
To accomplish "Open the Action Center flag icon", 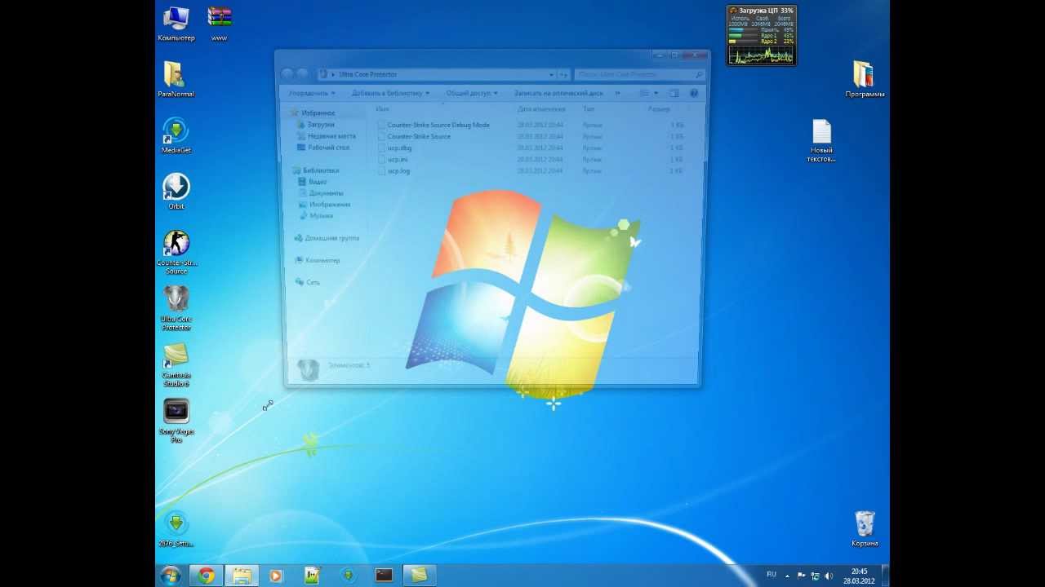I will point(801,576).
